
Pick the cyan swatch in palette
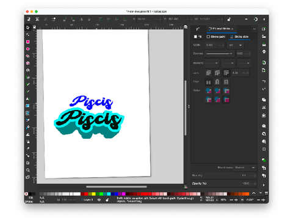[109, 194]
